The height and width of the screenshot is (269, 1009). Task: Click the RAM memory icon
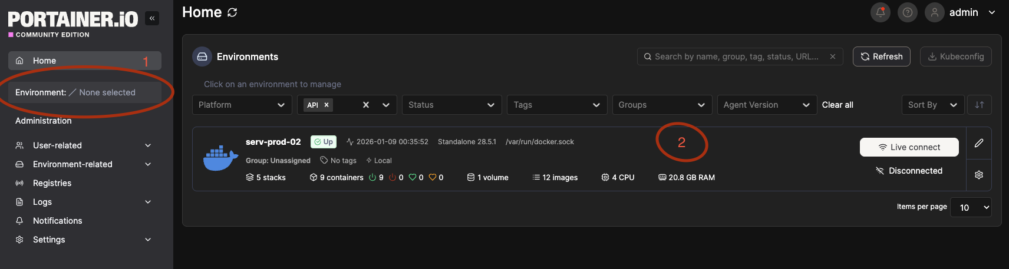tap(662, 177)
